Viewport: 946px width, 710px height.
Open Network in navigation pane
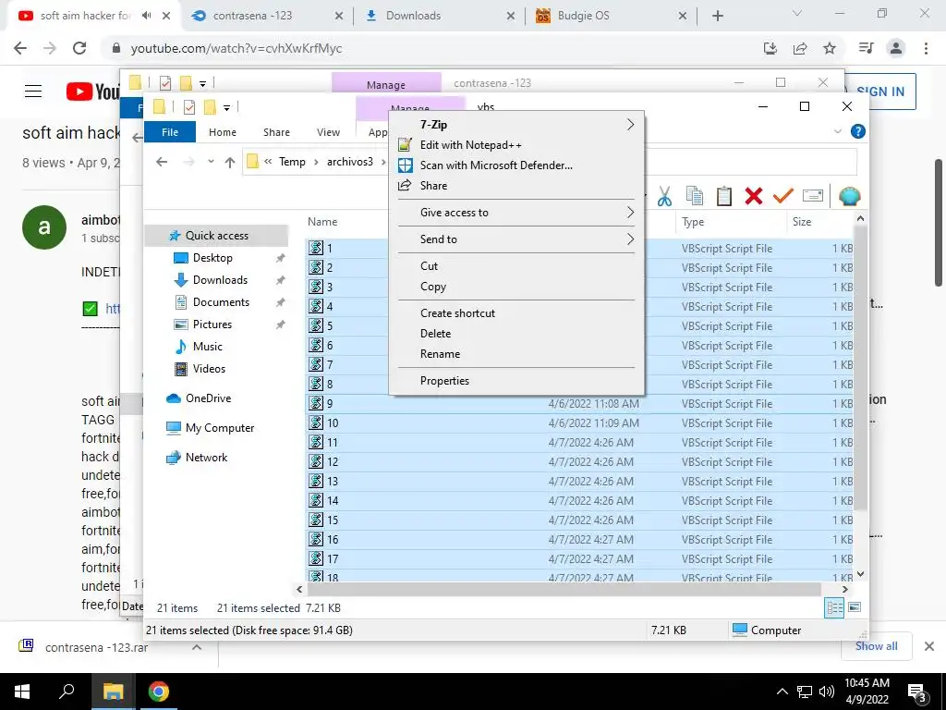(206, 458)
